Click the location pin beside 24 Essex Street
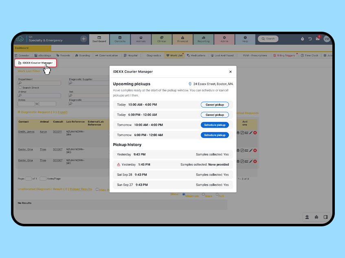 190,84
